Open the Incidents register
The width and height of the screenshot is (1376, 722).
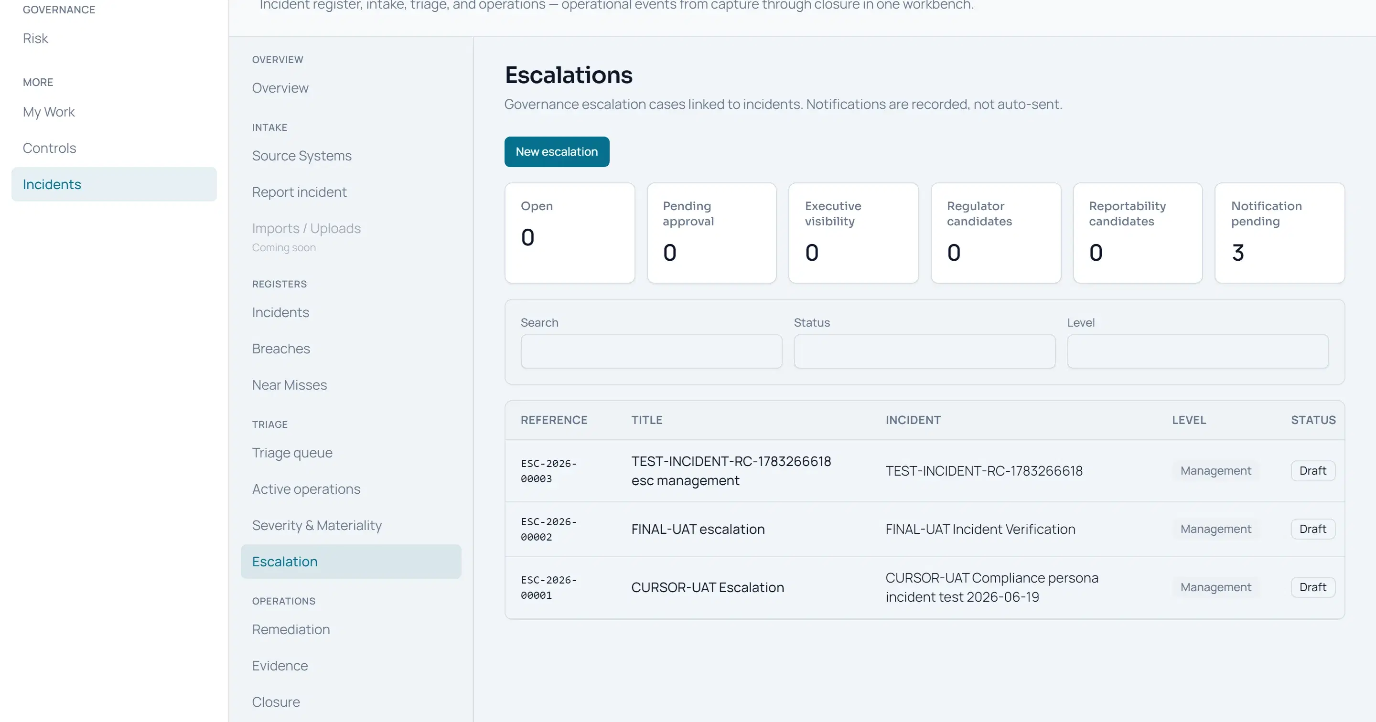280,312
